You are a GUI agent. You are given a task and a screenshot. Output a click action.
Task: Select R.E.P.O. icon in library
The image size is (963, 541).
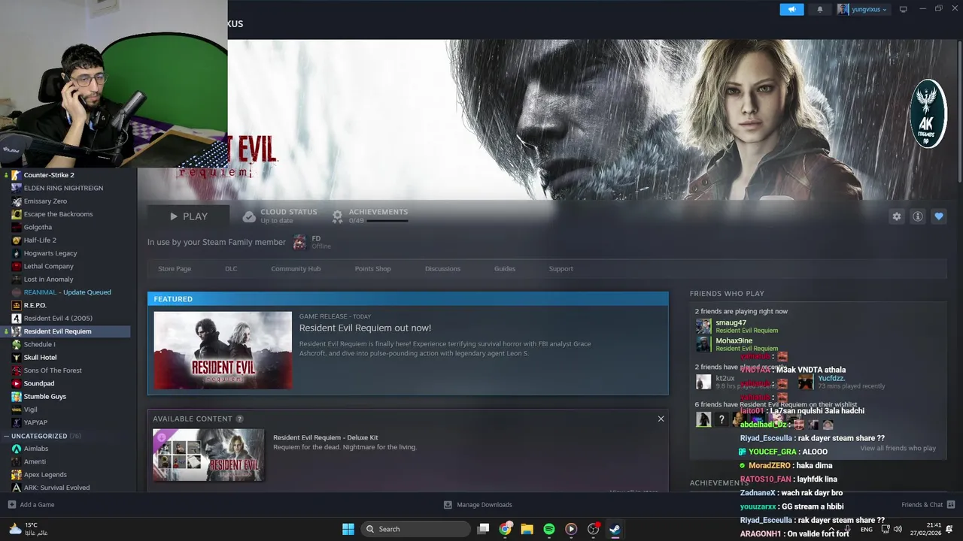pyautogui.click(x=17, y=305)
